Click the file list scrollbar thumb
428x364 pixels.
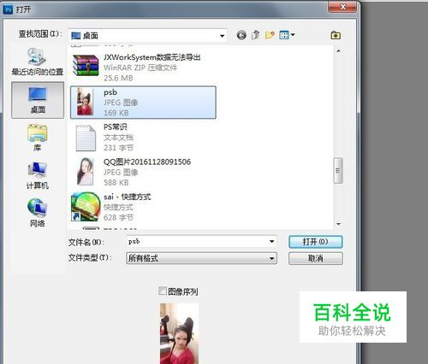point(338,170)
